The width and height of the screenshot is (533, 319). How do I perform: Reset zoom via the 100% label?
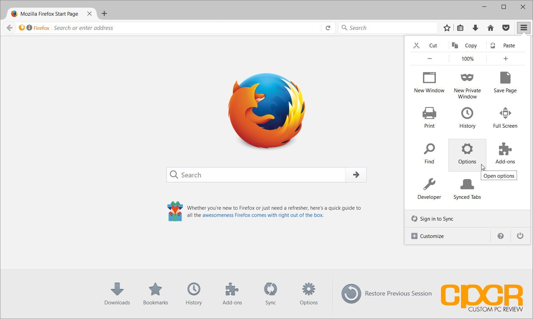(468, 59)
